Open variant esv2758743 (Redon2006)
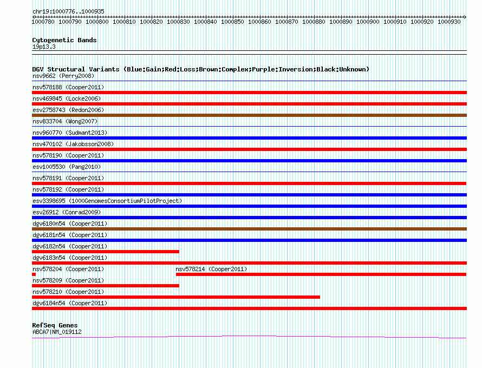The width and height of the screenshot is (482, 368). 68,110
